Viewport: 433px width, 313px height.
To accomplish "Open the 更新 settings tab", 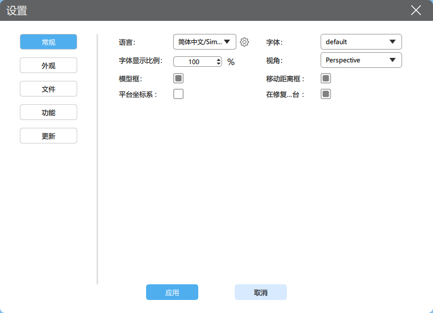I will [x=49, y=136].
